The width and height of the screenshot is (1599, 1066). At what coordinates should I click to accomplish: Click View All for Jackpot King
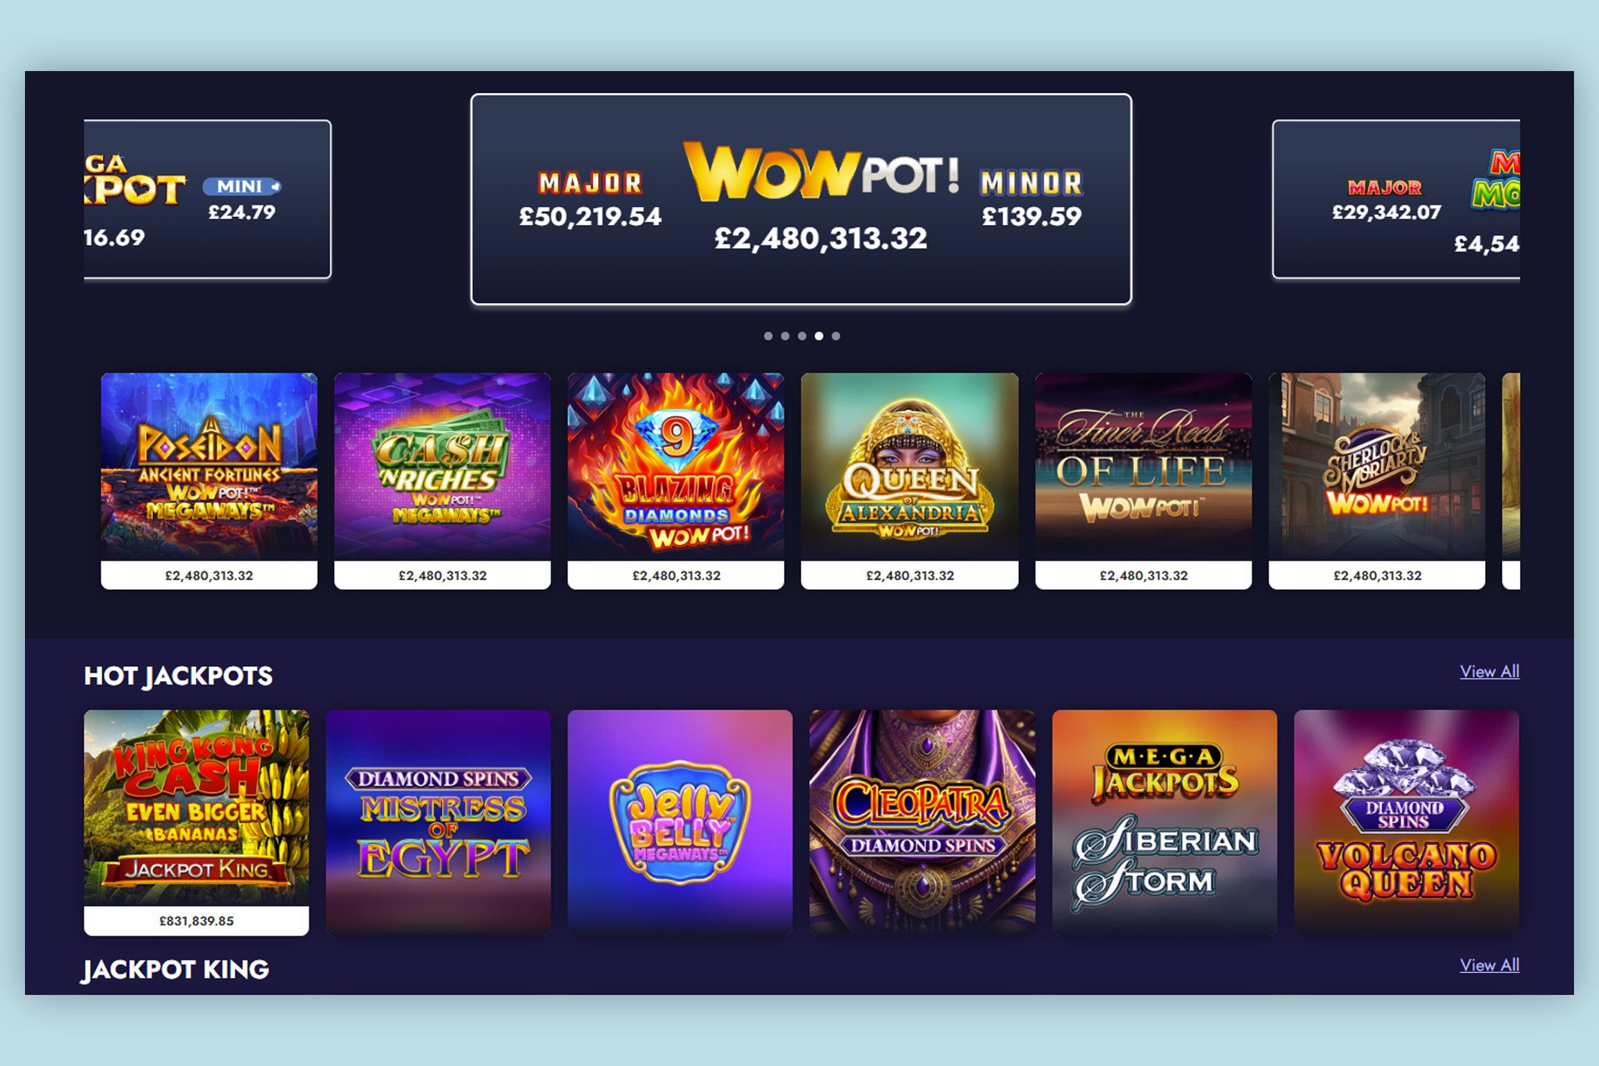1490,965
